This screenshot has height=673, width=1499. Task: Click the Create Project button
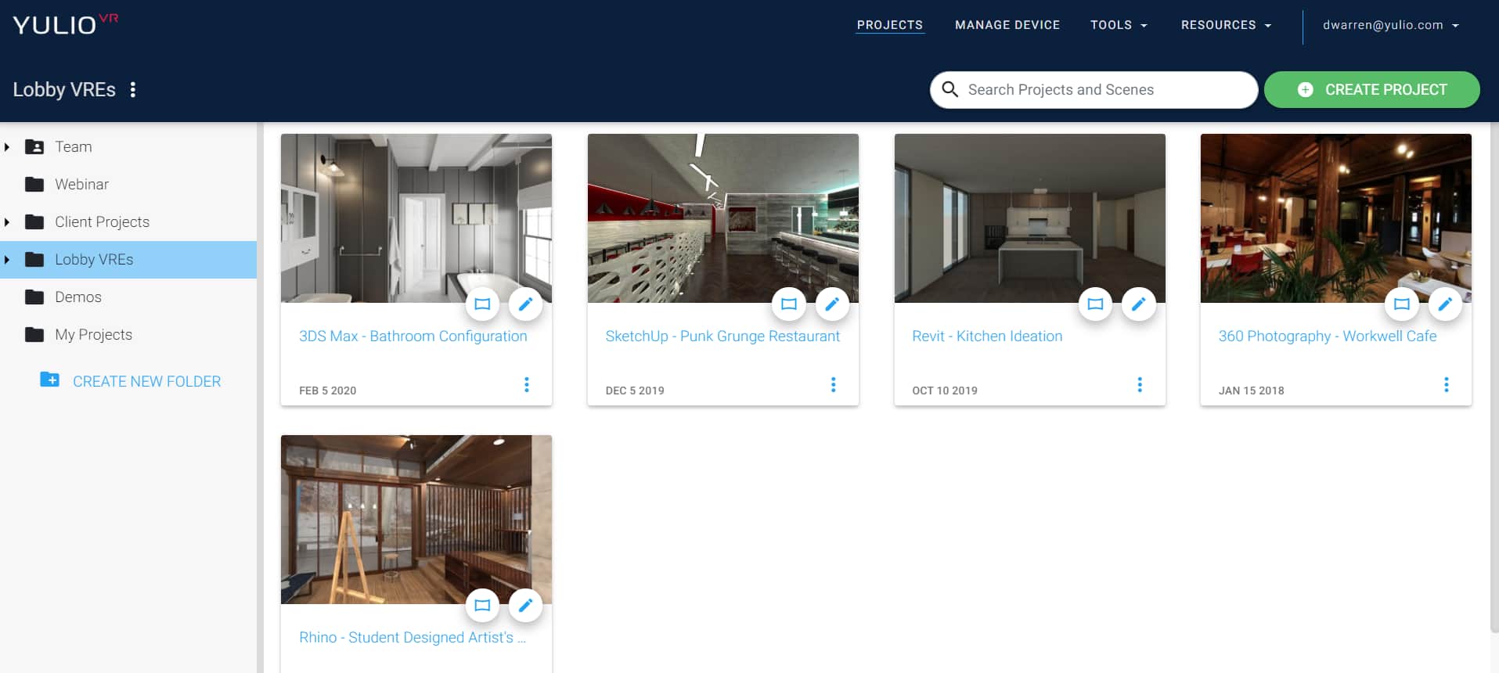[1371, 89]
